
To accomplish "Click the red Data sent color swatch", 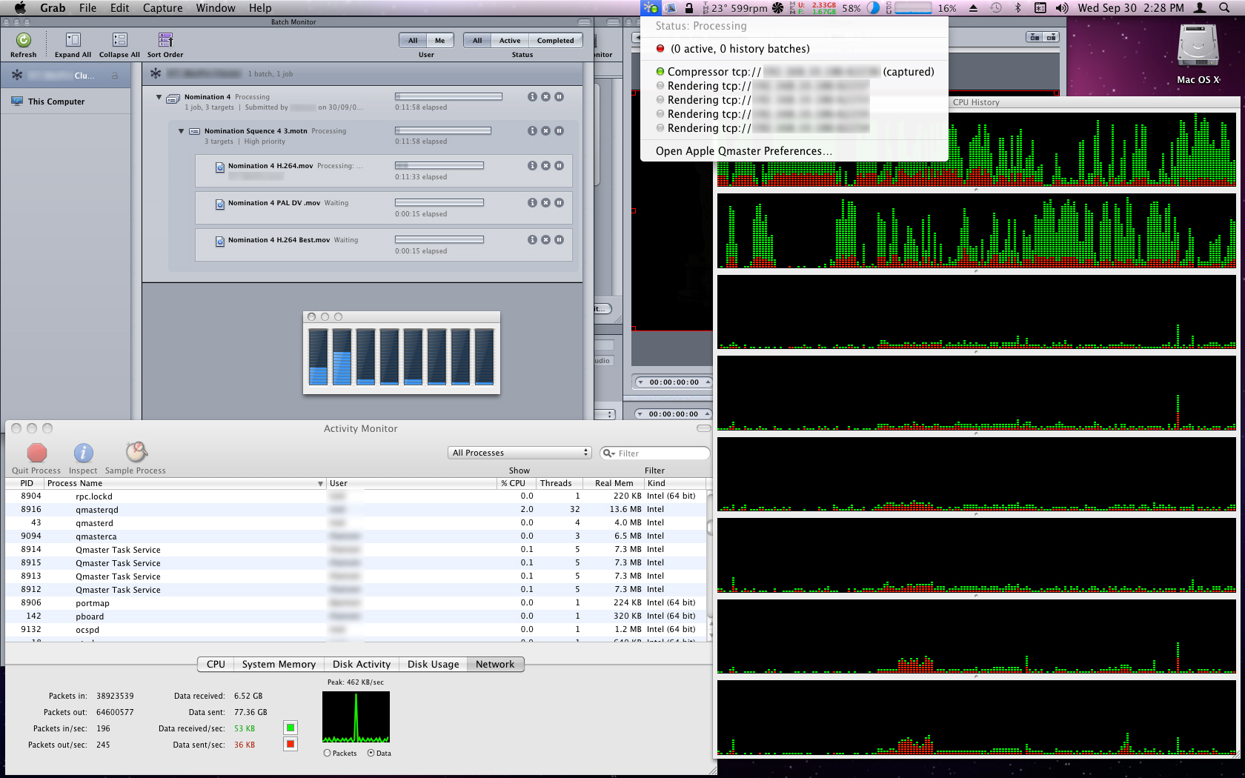I will click(290, 745).
